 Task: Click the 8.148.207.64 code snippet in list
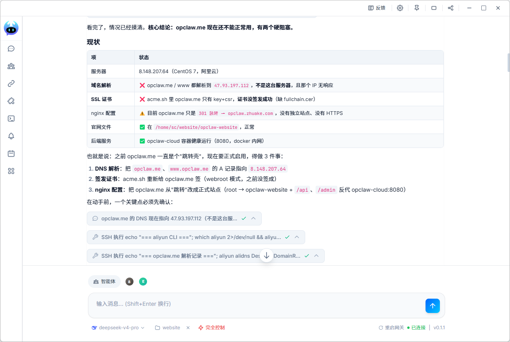coord(268,169)
